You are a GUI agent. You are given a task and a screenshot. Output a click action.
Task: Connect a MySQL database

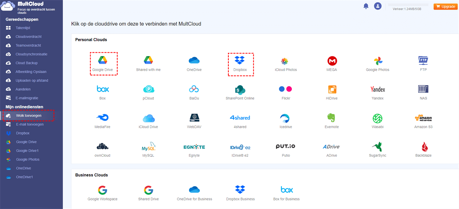click(x=148, y=150)
